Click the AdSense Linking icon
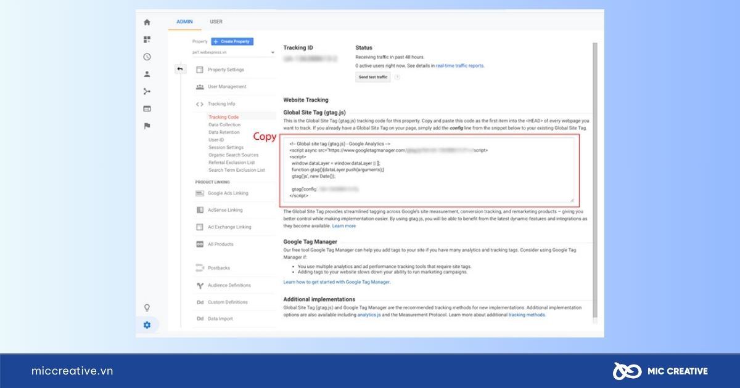Screen dimensions: 740x388 [x=200, y=210]
